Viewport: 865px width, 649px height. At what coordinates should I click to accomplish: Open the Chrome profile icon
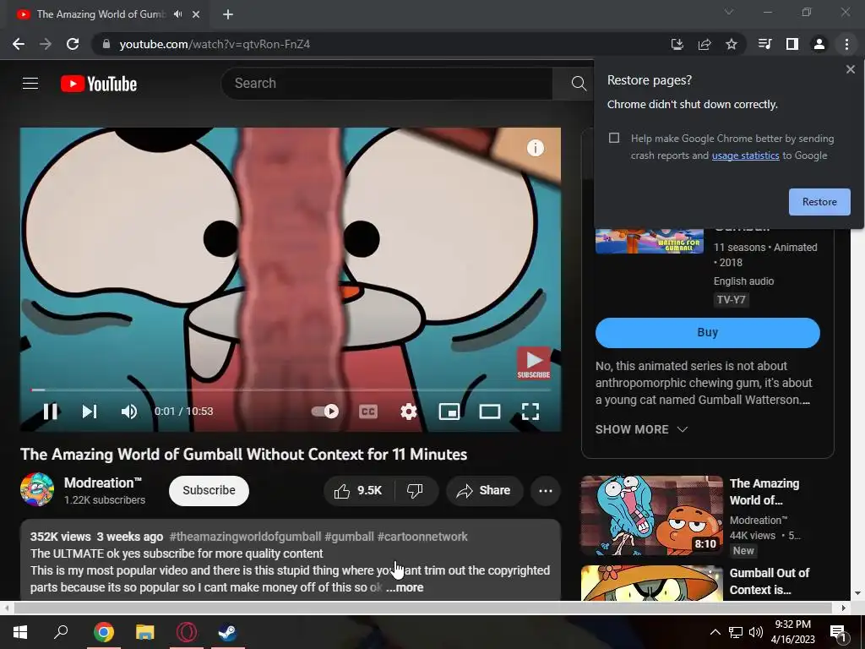point(819,44)
